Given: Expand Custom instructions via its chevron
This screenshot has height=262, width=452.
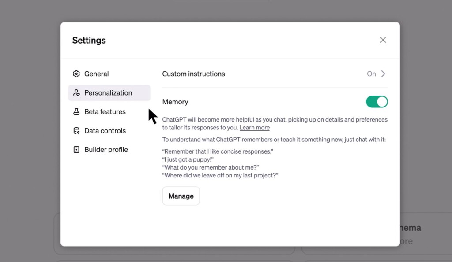Looking at the screenshot, I should pyautogui.click(x=383, y=74).
